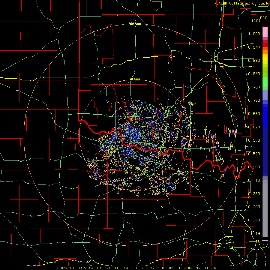Screen dimensions: 270x270
Task: Select the 0.627 scale value
Action: point(254,127)
